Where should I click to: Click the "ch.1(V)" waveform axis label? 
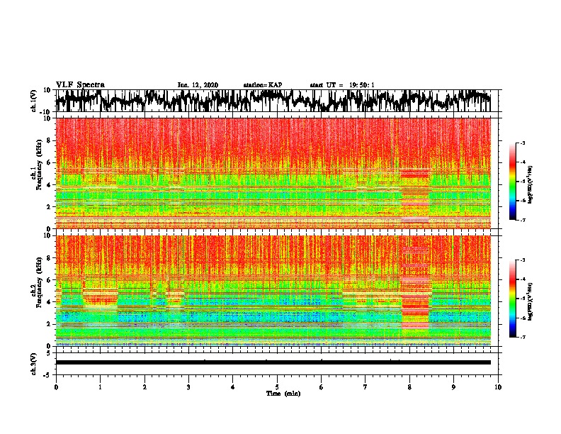tap(34, 101)
